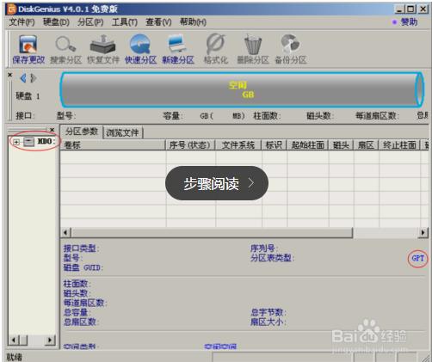Click the 卷标 column header

[x=113, y=145]
